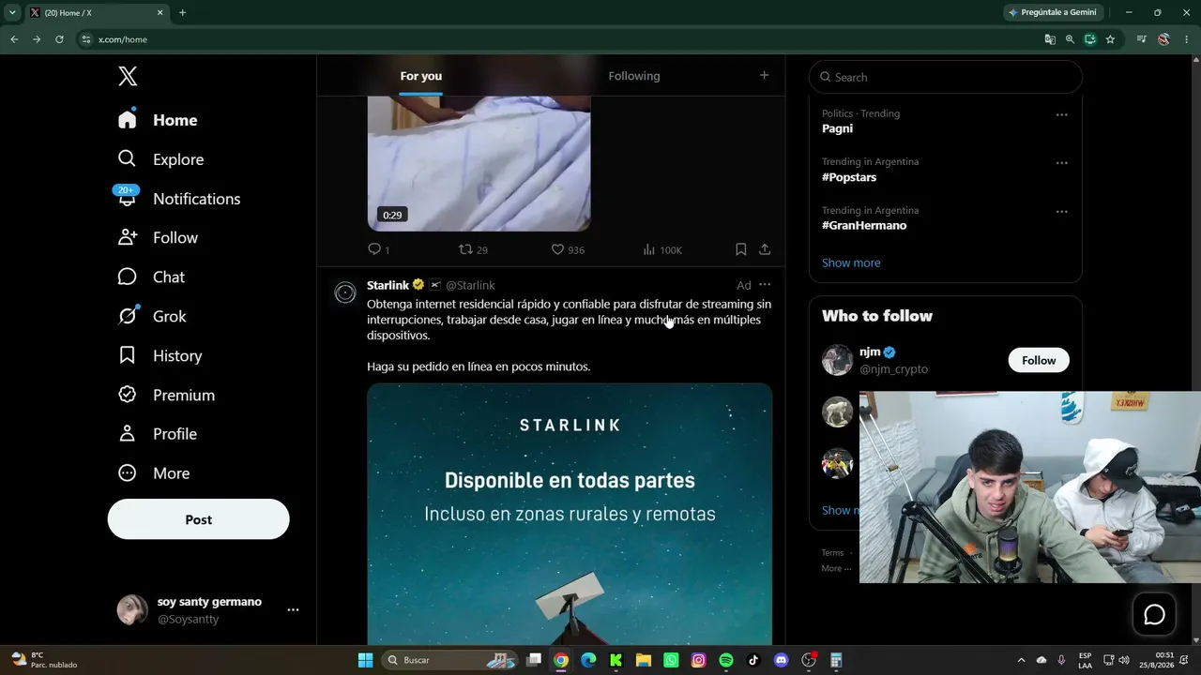Screen dimensions: 1201x675
Task: Open the volume control in system tray
Action: point(1124,660)
